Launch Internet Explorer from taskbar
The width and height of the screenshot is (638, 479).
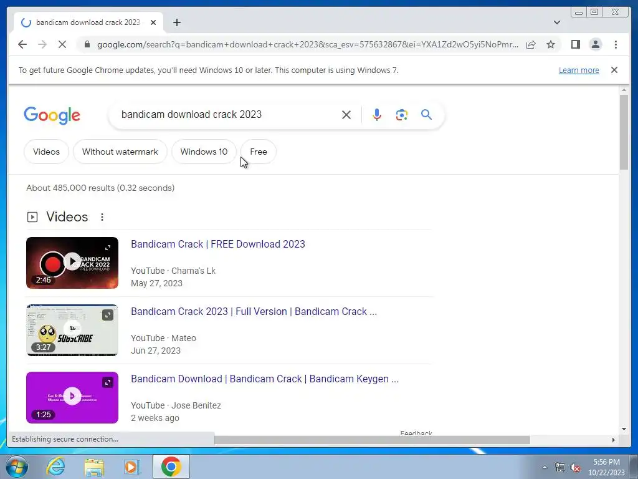click(55, 467)
